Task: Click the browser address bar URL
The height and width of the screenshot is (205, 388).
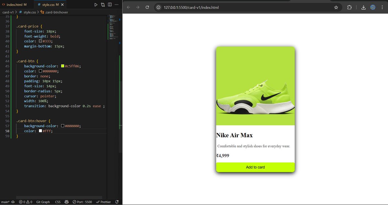Action: 191,7
